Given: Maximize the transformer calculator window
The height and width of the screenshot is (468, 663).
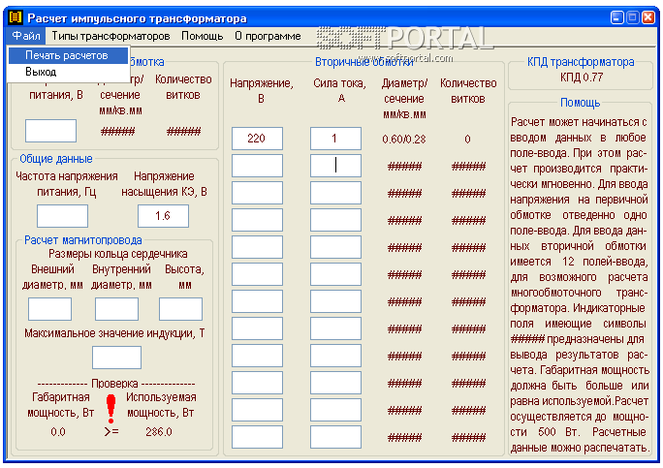Looking at the screenshot, I should pos(633,17).
